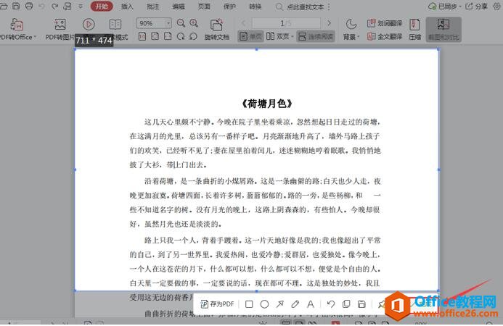Click the undo arrow in the title bar
The width and height of the screenshot is (503, 326).
click(41, 6)
